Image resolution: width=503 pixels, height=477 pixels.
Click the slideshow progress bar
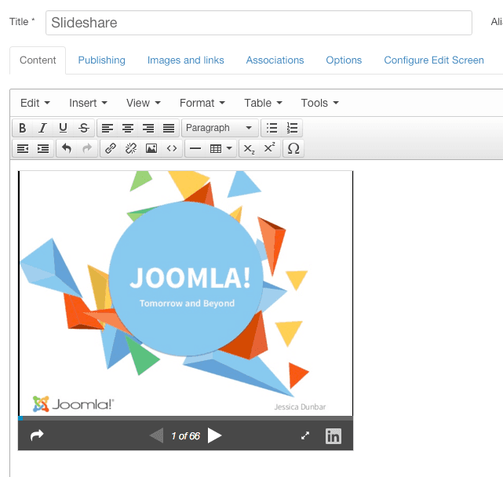click(x=185, y=418)
